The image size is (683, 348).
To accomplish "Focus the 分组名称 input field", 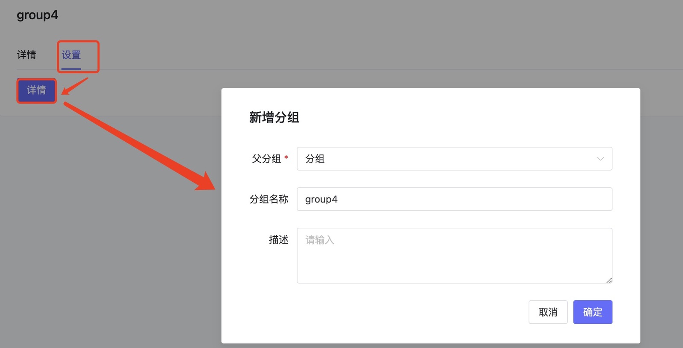I will click(454, 199).
